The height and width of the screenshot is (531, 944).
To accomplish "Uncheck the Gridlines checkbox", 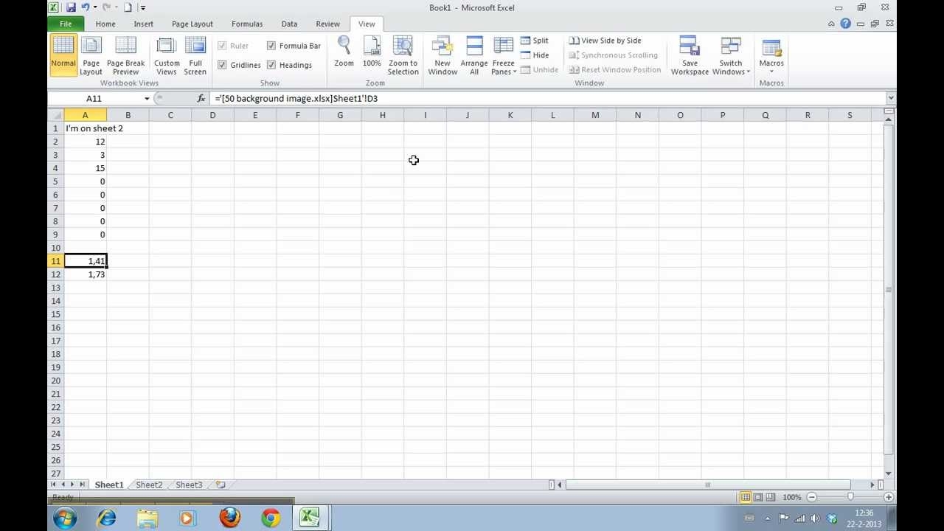I will point(222,65).
